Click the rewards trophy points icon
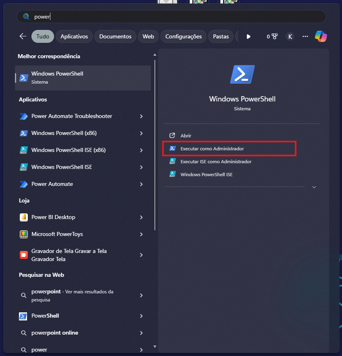 coord(272,36)
